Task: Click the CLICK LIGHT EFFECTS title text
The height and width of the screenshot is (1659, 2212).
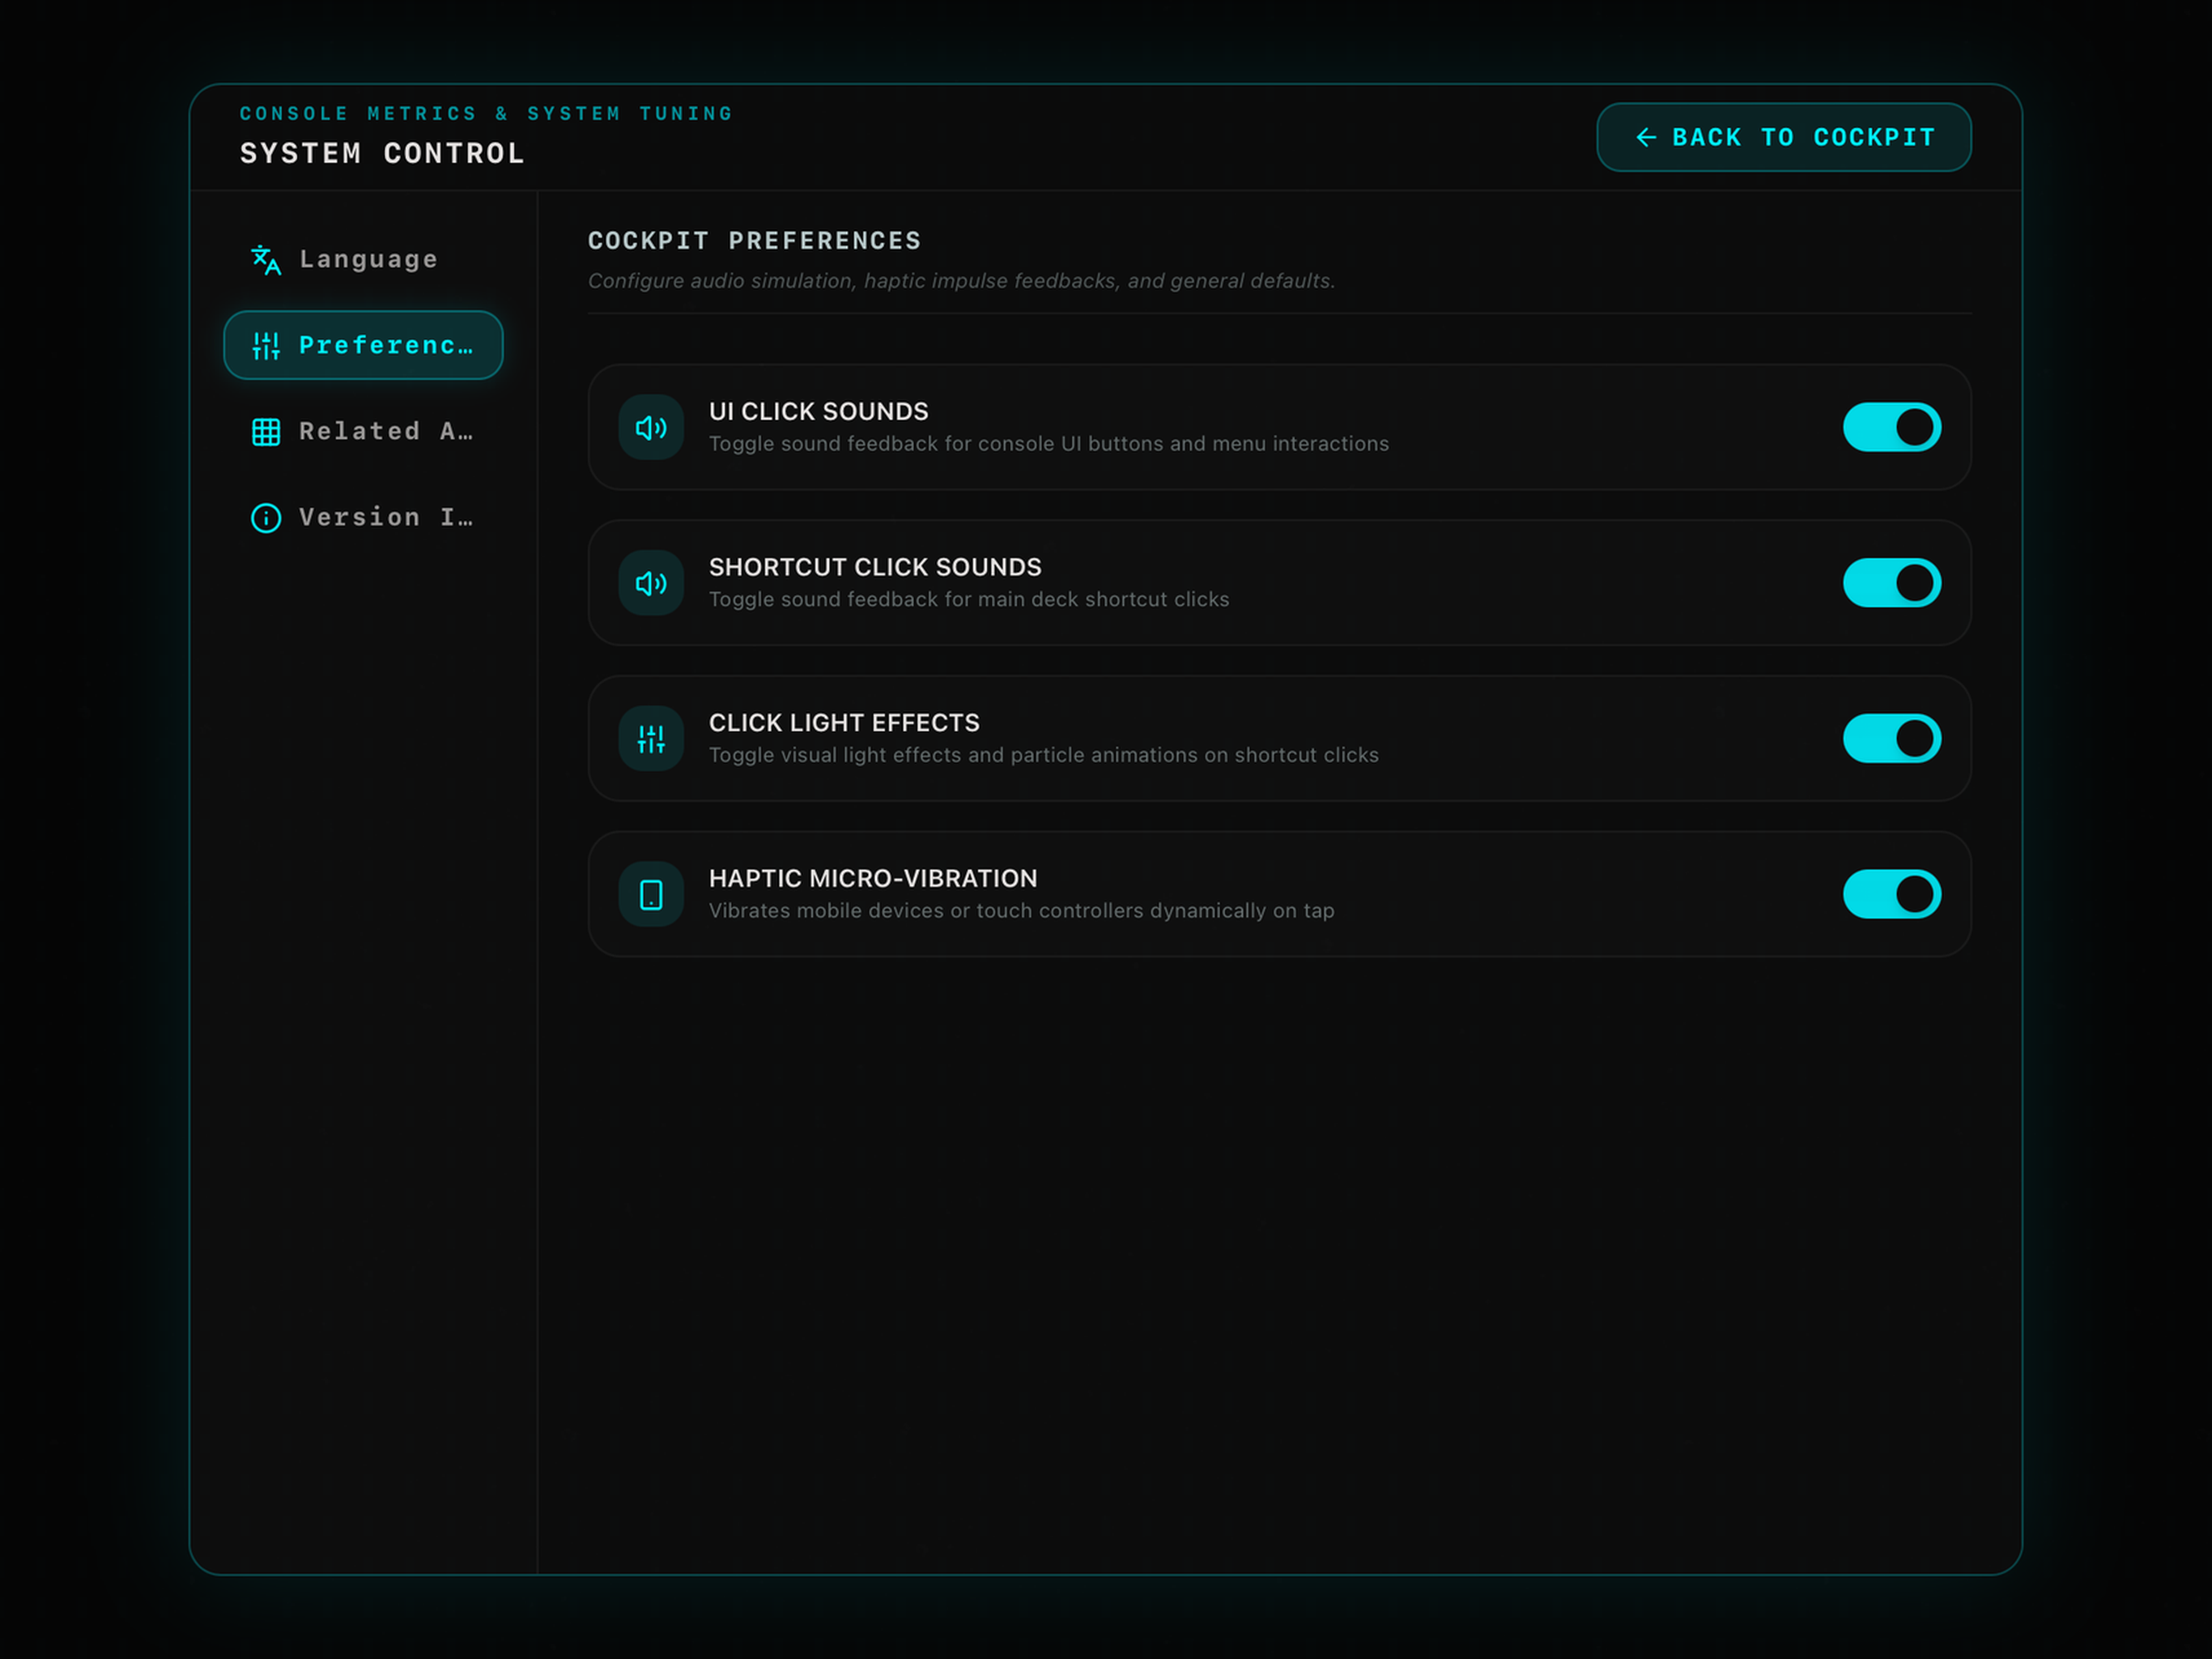Action: [844, 723]
